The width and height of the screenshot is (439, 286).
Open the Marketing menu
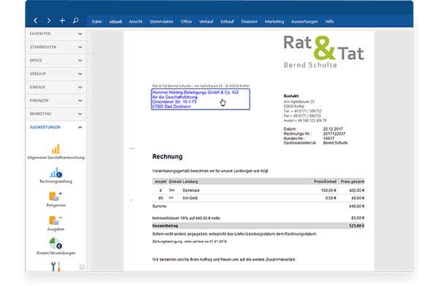pos(274,21)
